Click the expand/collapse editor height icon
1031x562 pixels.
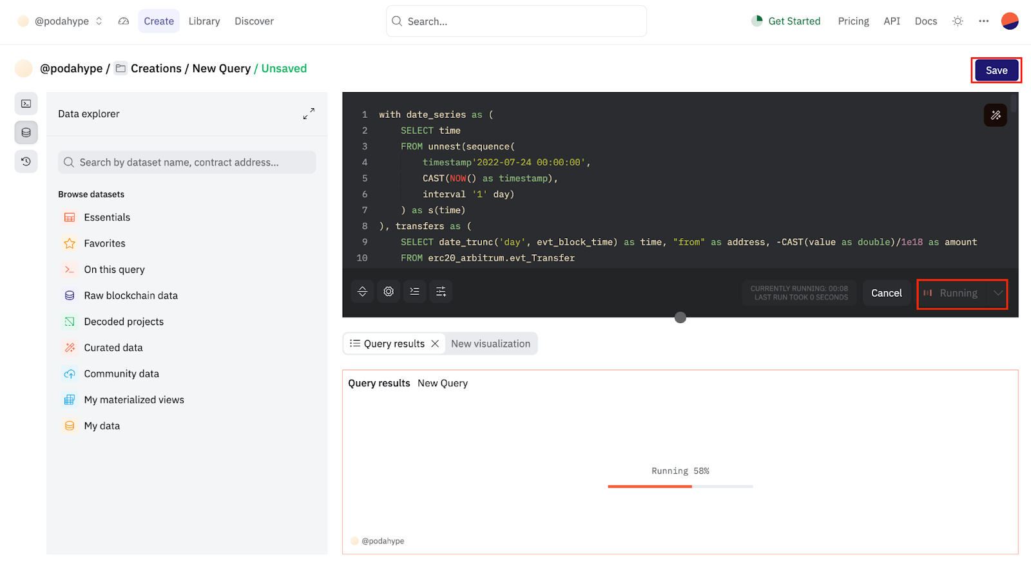363,292
